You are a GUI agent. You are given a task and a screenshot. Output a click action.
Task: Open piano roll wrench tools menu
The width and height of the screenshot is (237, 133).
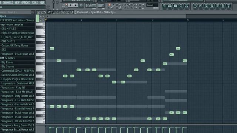click(x=41, y=12)
